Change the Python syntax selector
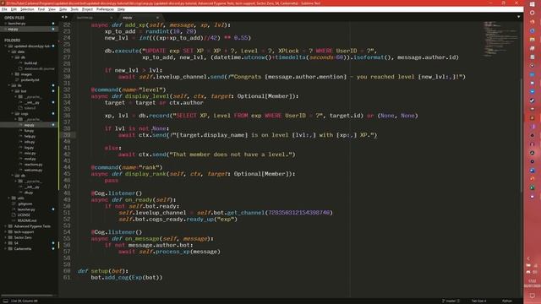This screenshot has height=304, width=541. tap(506, 301)
